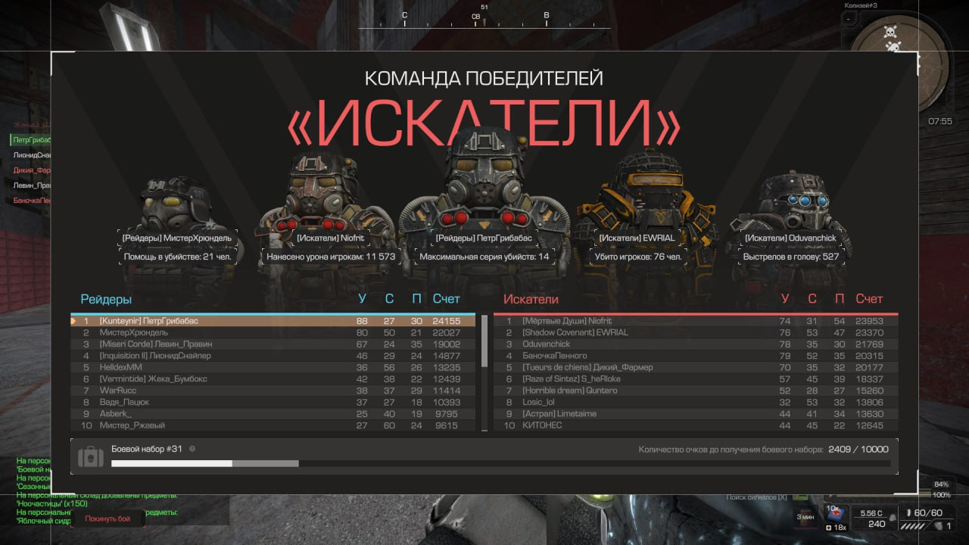
Task: Select the [Tueurs de chiens] Дикий_Фармер row
Action: 696,367
